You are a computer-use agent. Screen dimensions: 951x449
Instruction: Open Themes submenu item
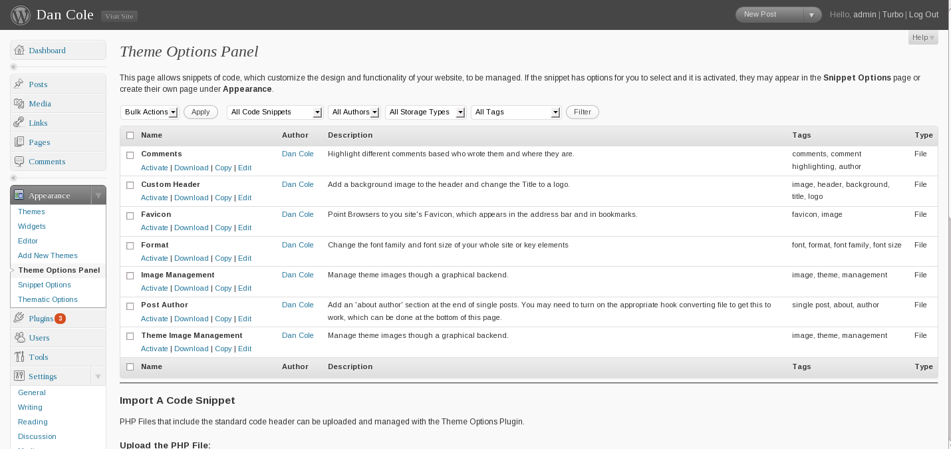pyautogui.click(x=31, y=212)
